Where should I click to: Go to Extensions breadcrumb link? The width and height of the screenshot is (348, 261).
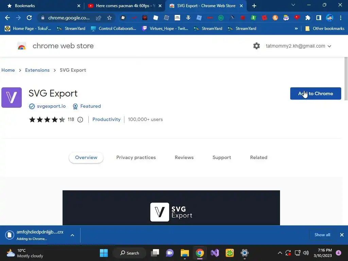point(37,70)
